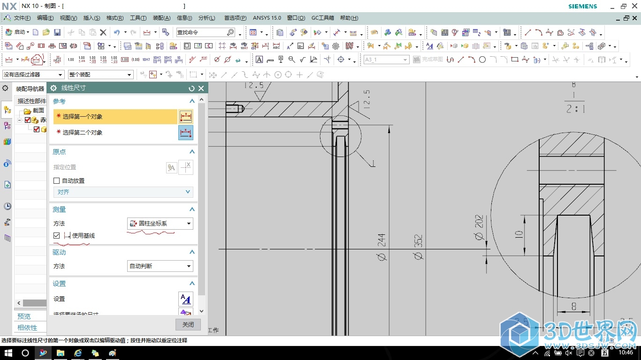Click the select first object dimension icon
This screenshot has height=360, width=641.
[186, 117]
